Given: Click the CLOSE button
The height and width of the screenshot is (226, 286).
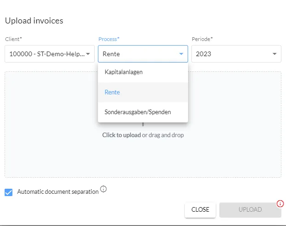Looking at the screenshot, I should click(x=200, y=209).
